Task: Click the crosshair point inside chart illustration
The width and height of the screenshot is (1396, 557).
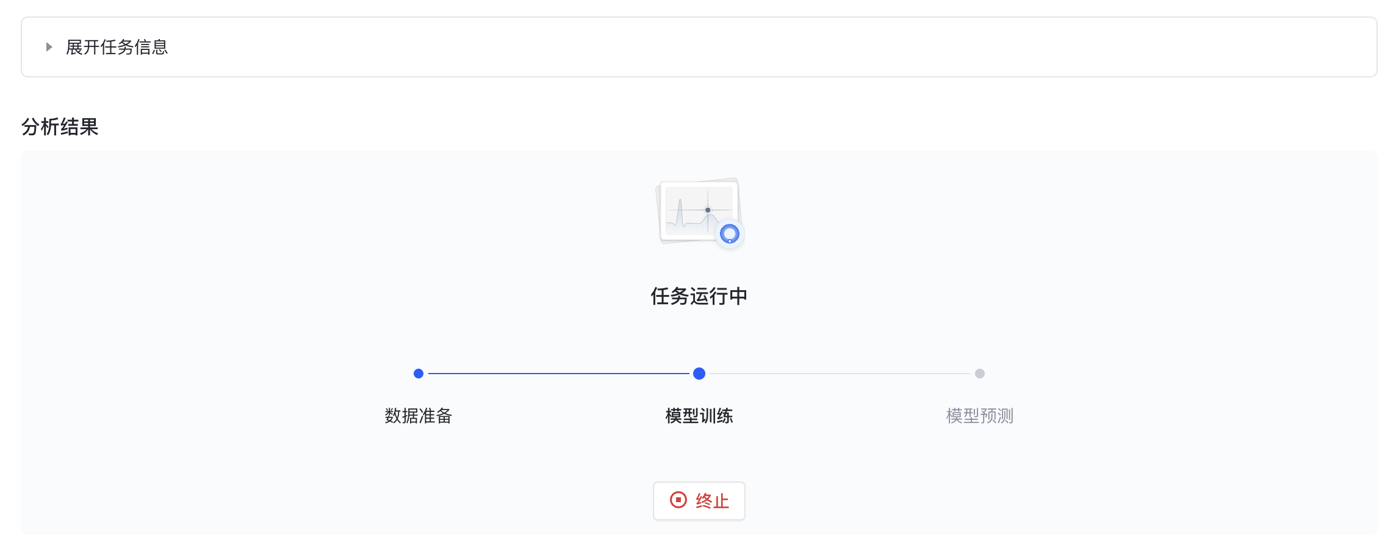Action: pos(708,210)
